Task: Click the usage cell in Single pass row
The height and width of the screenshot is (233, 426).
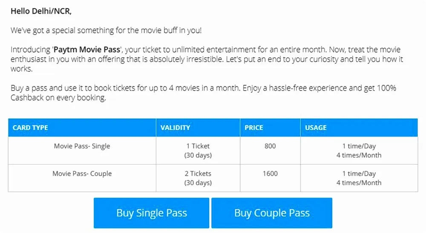Action: (x=359, y=150)
